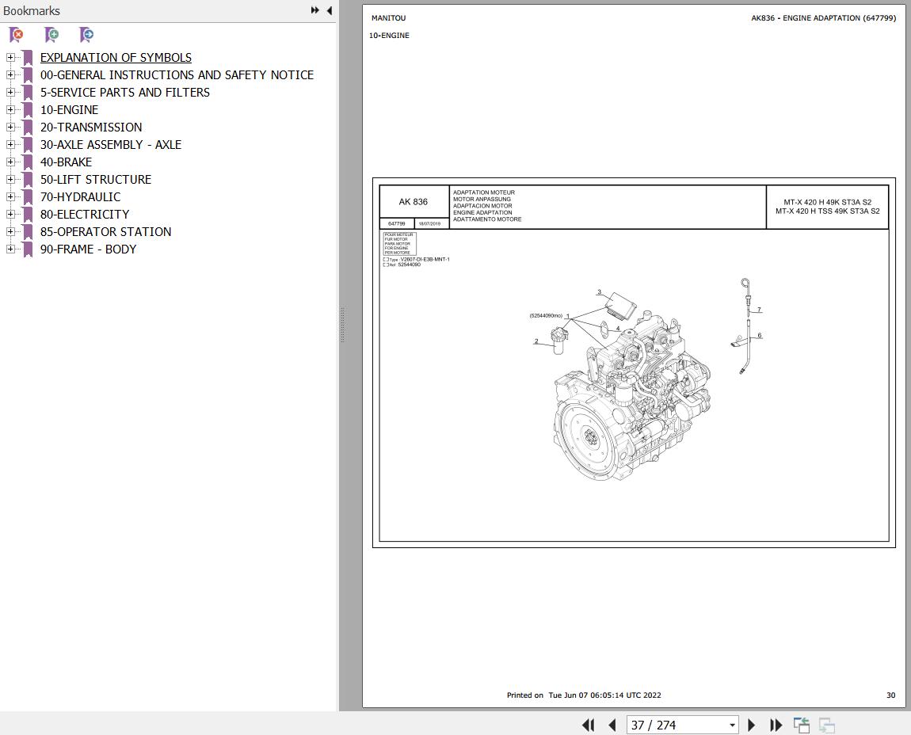
Task: Select the 80-ELECTRICITY bookmark
Action: click(85, 215)
